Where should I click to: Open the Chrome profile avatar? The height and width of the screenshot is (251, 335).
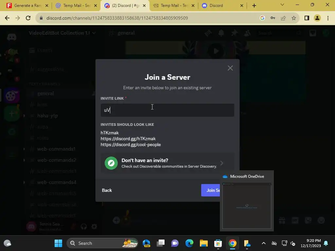[x=317, y=18]
